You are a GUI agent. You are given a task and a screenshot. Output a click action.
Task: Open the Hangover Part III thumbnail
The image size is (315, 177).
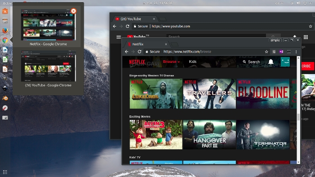(209, 134)
